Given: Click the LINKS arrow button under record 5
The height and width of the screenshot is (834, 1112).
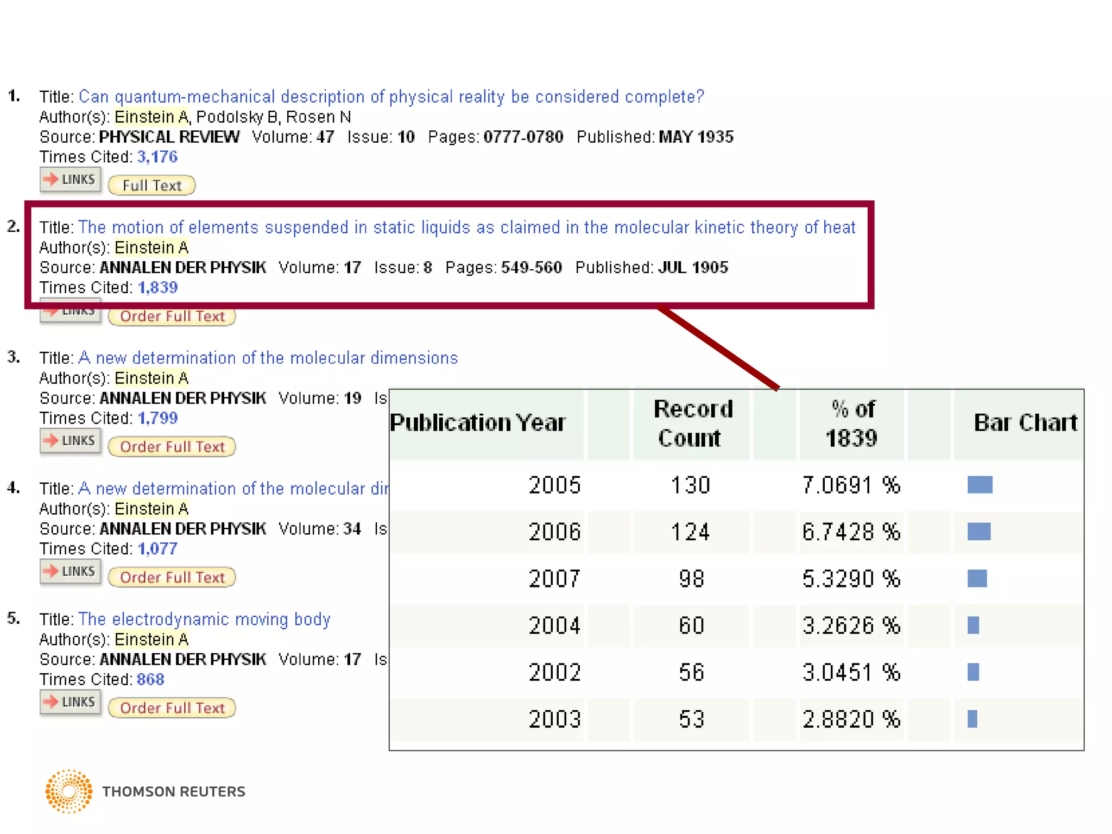Looking at the screenshot, I should tap(70, 702).
